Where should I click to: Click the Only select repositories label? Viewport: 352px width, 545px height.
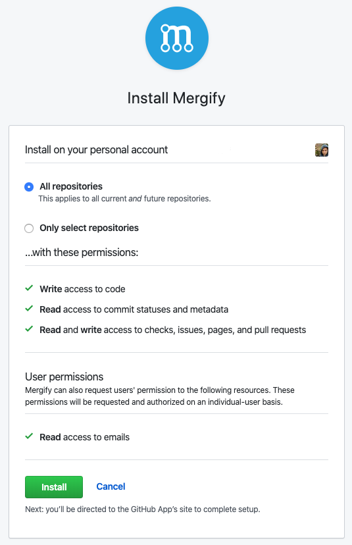[89, 228]
